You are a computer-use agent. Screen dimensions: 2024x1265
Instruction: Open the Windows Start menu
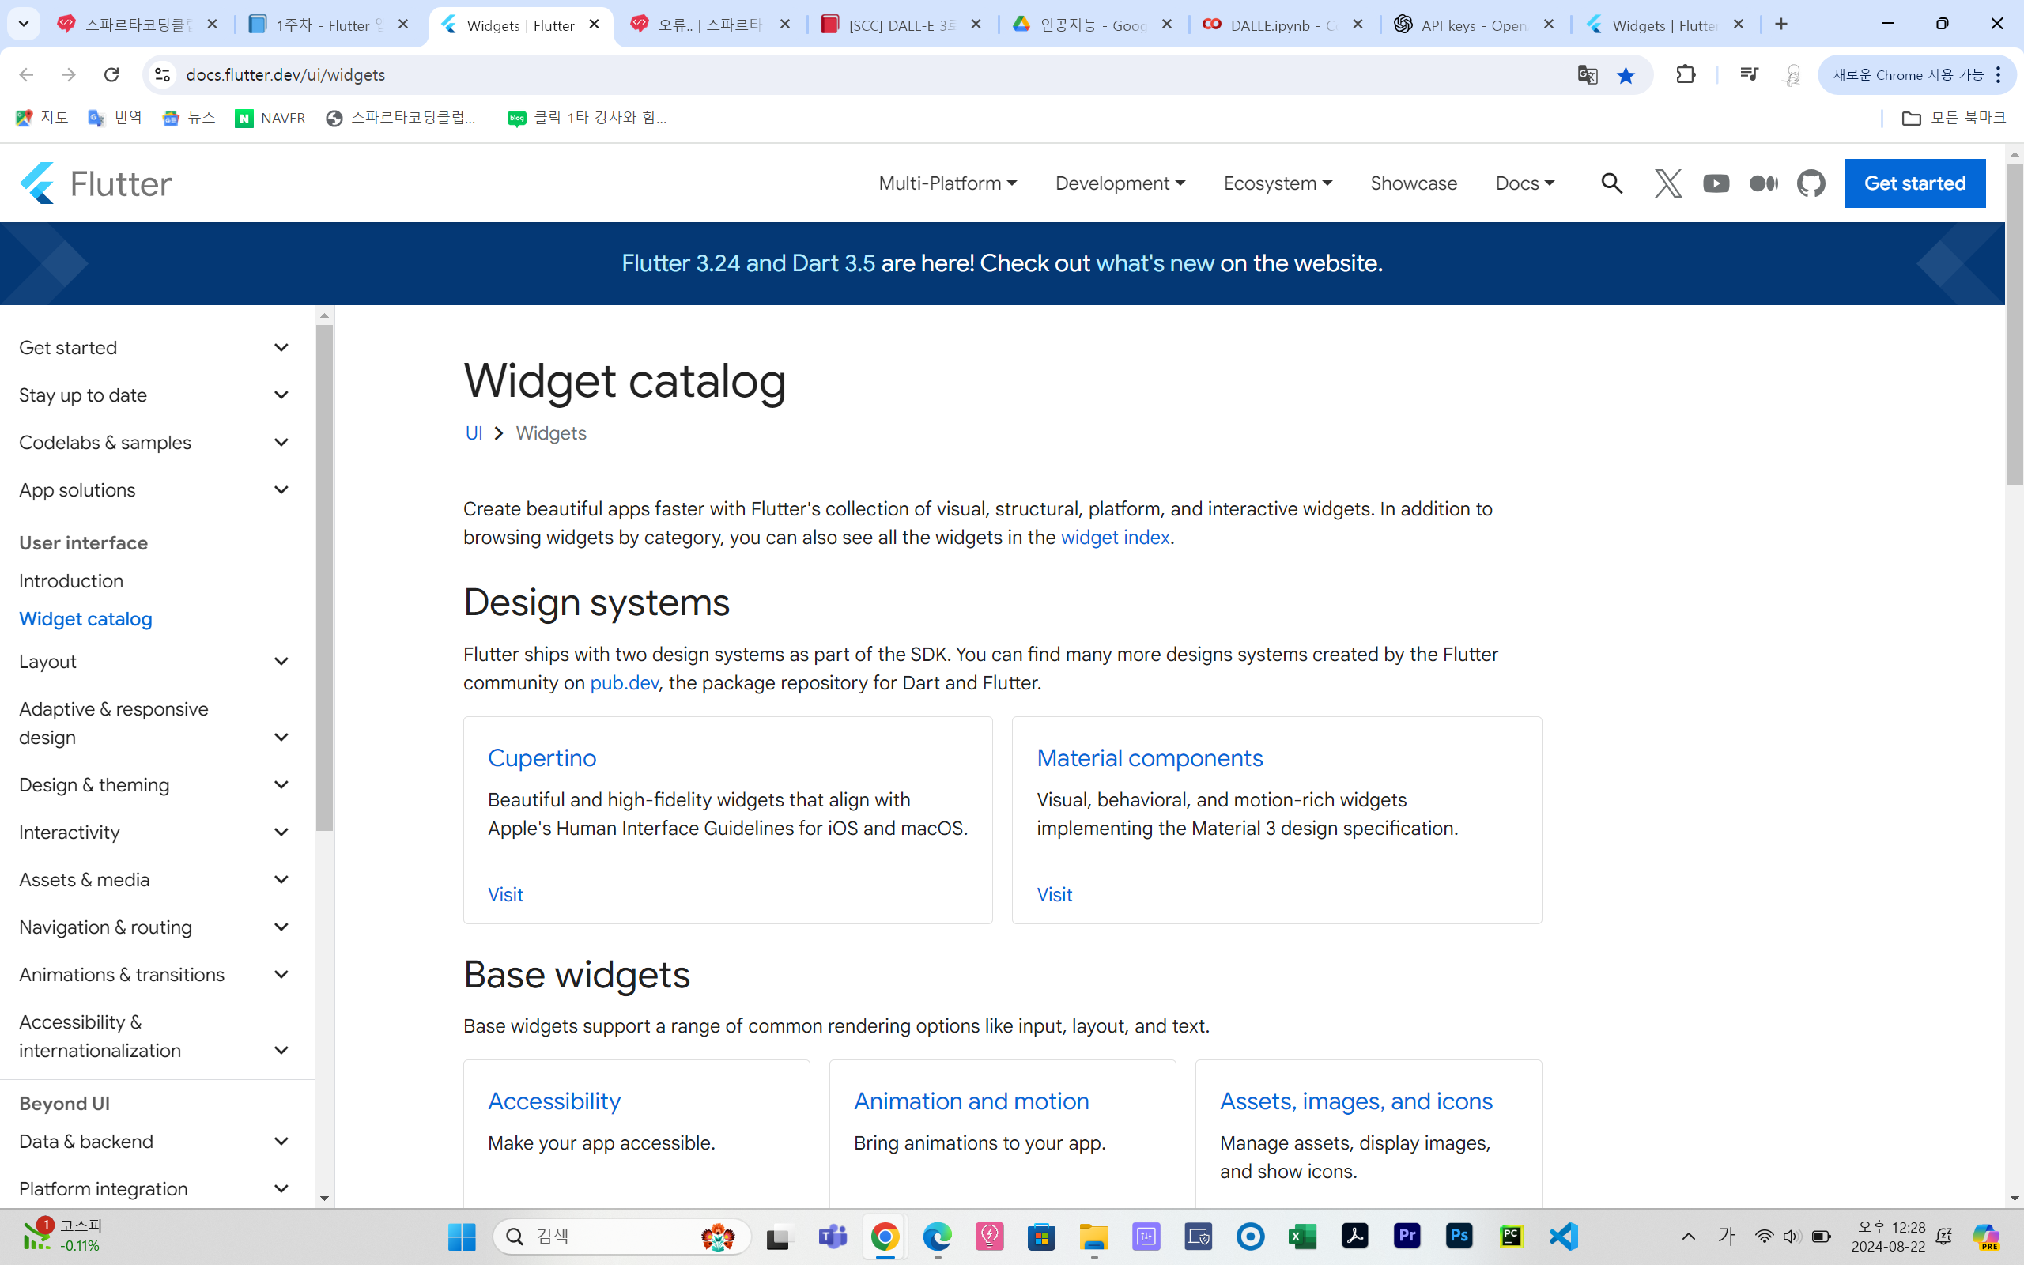click(x=461, y=1236)
